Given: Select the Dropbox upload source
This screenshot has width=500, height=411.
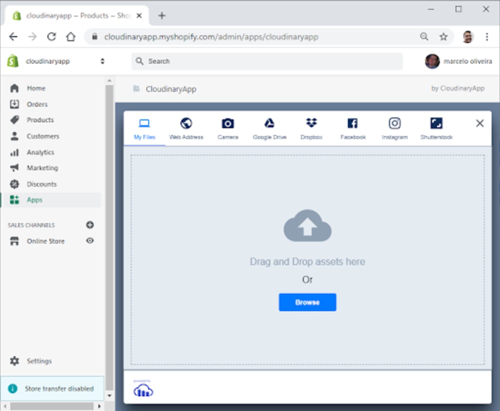Looking at the screenshot, I should [x=311, y=129].
